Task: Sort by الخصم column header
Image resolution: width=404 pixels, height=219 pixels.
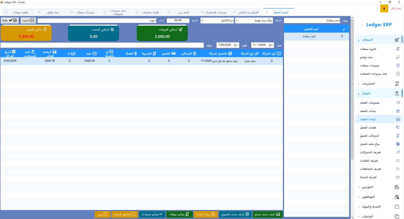Action: (169, 53)
